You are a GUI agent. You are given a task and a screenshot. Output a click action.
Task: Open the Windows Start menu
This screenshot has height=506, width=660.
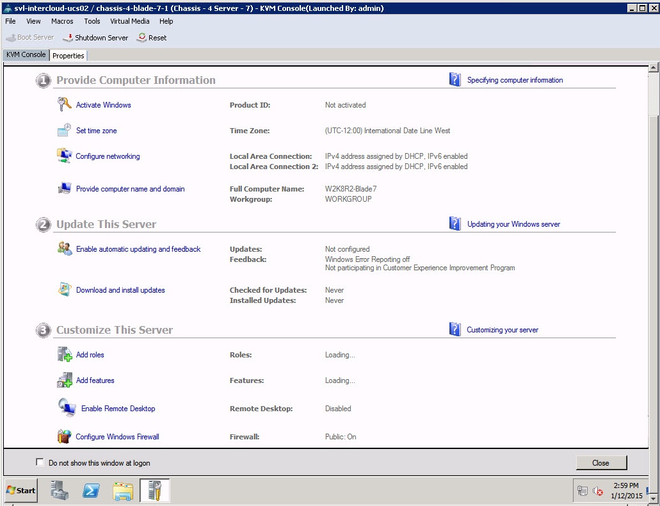tap(21, 491)
